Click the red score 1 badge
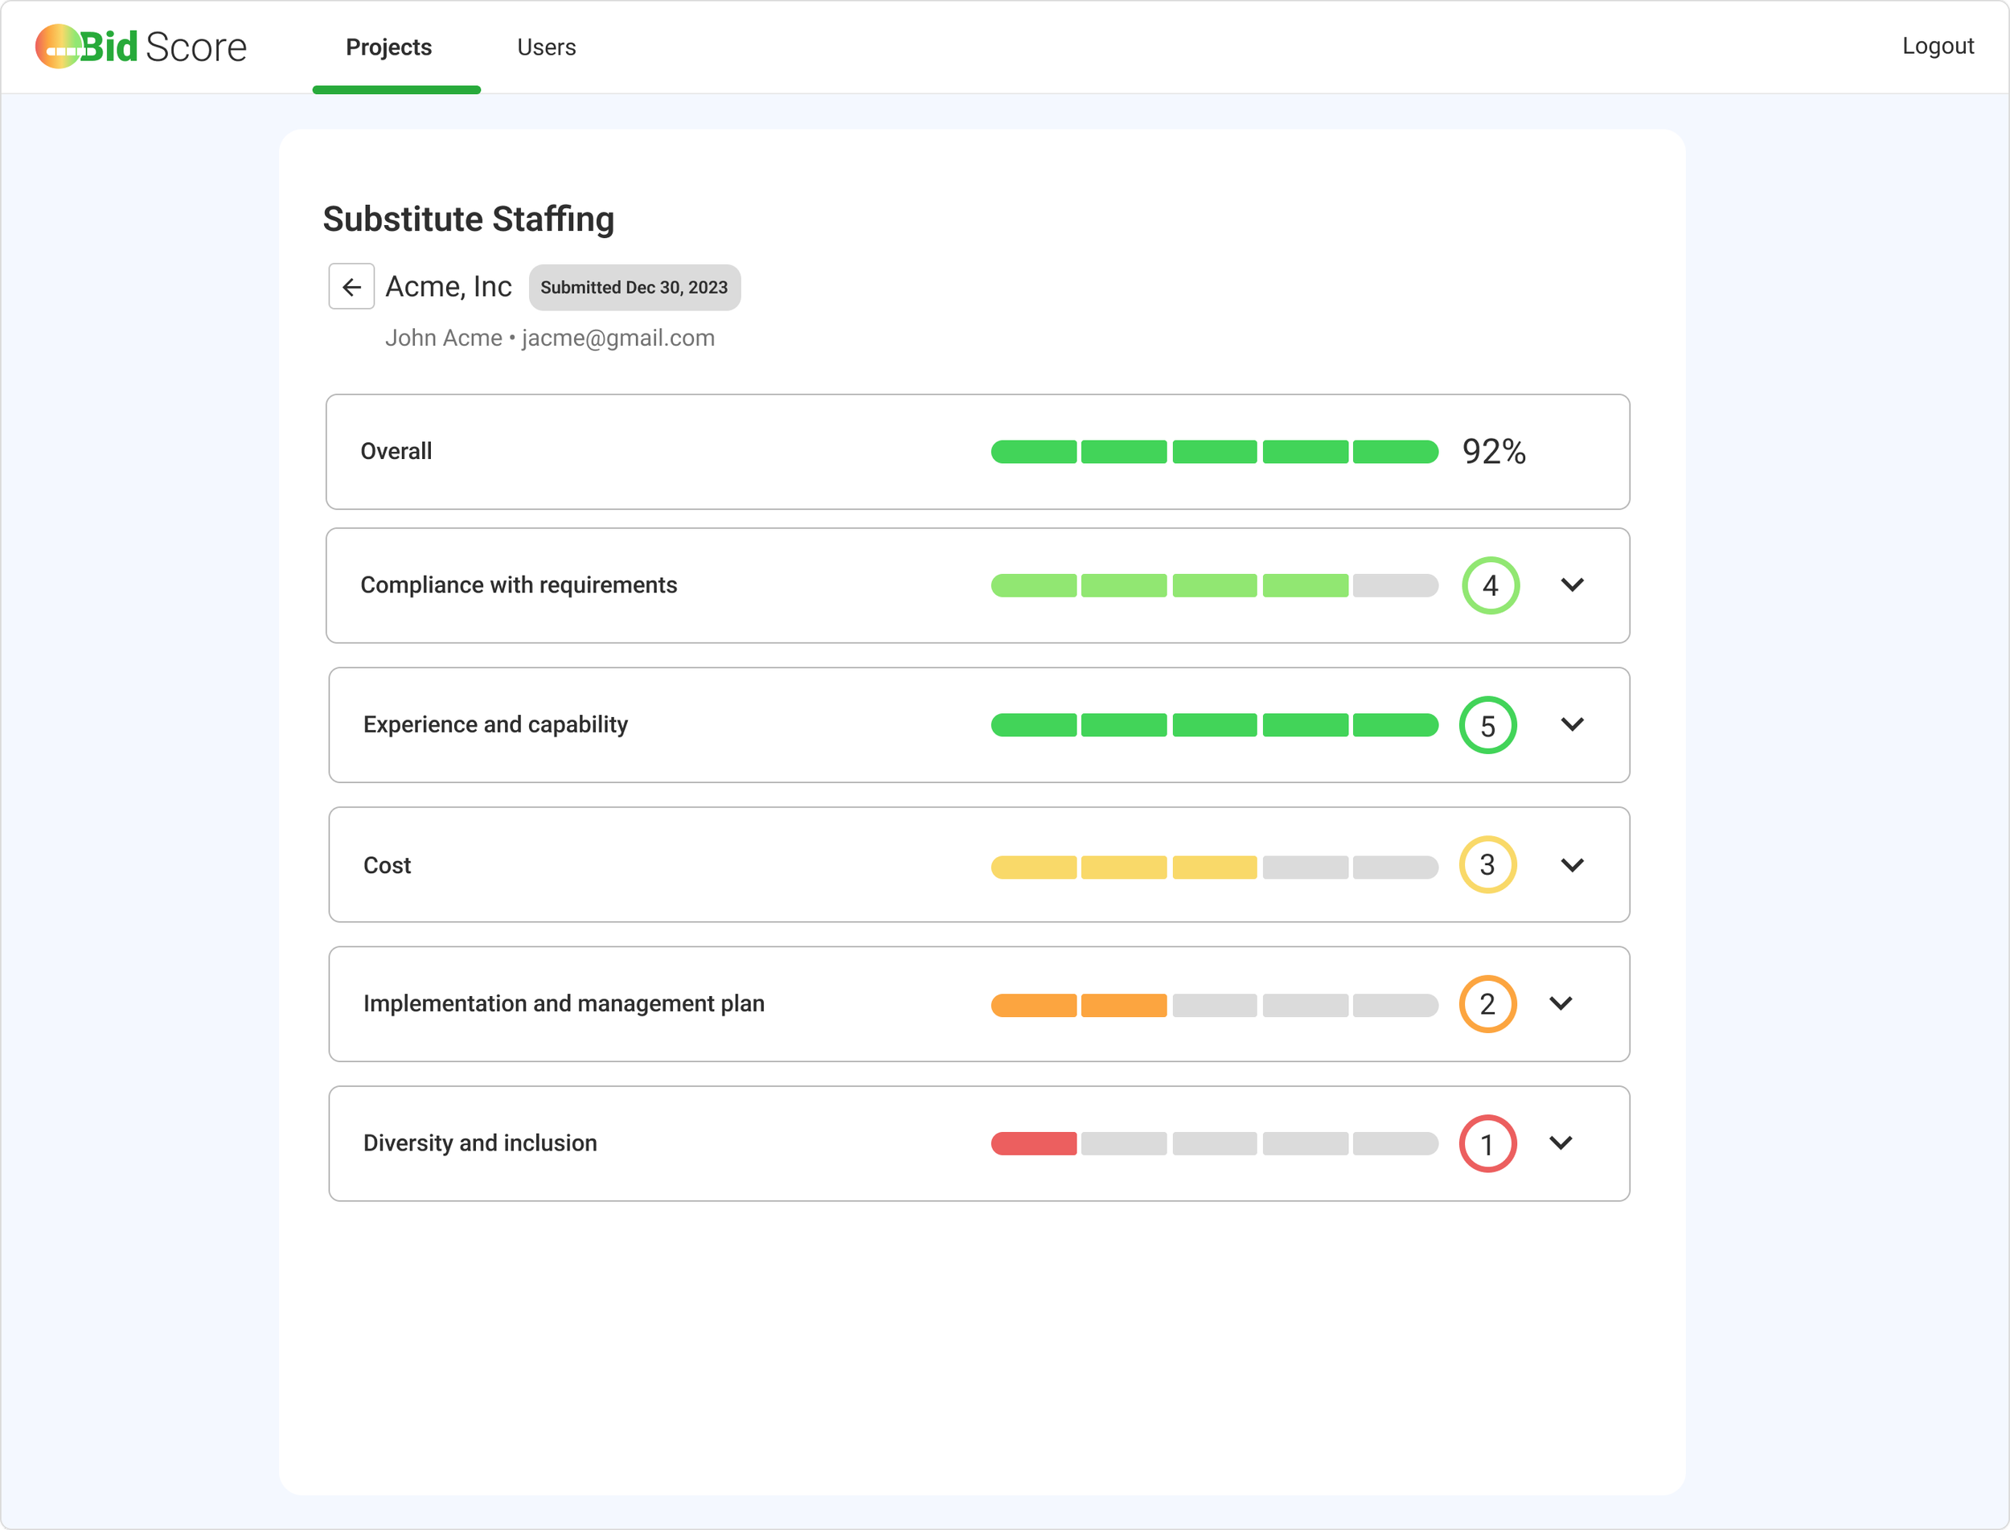The width and height of the screenshot is (2010, 1530). click(x=1488, y=1144)
